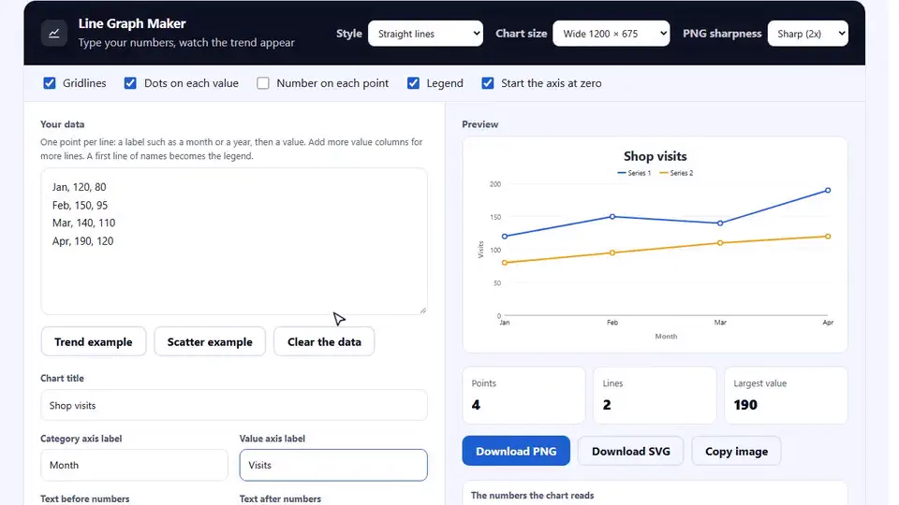Click data line 'Apr, 190, 120'
899x505 pixels.
point(82,241)
